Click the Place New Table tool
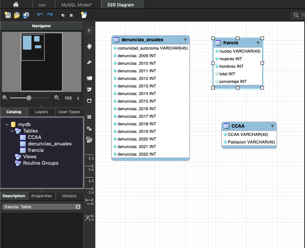Screen dimensions: 305x248 (x=89, y=117)
